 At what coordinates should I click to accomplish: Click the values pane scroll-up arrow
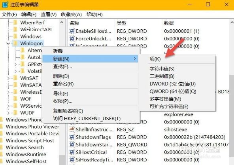pyautogui.click(x=232, y=23)
